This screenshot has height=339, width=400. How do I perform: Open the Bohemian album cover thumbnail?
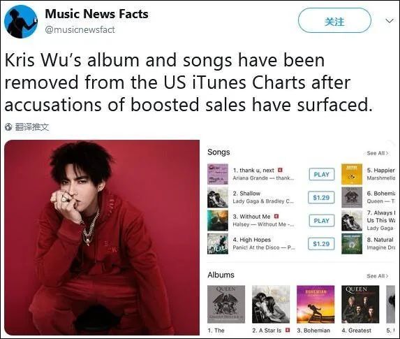(x=316, y=304)
